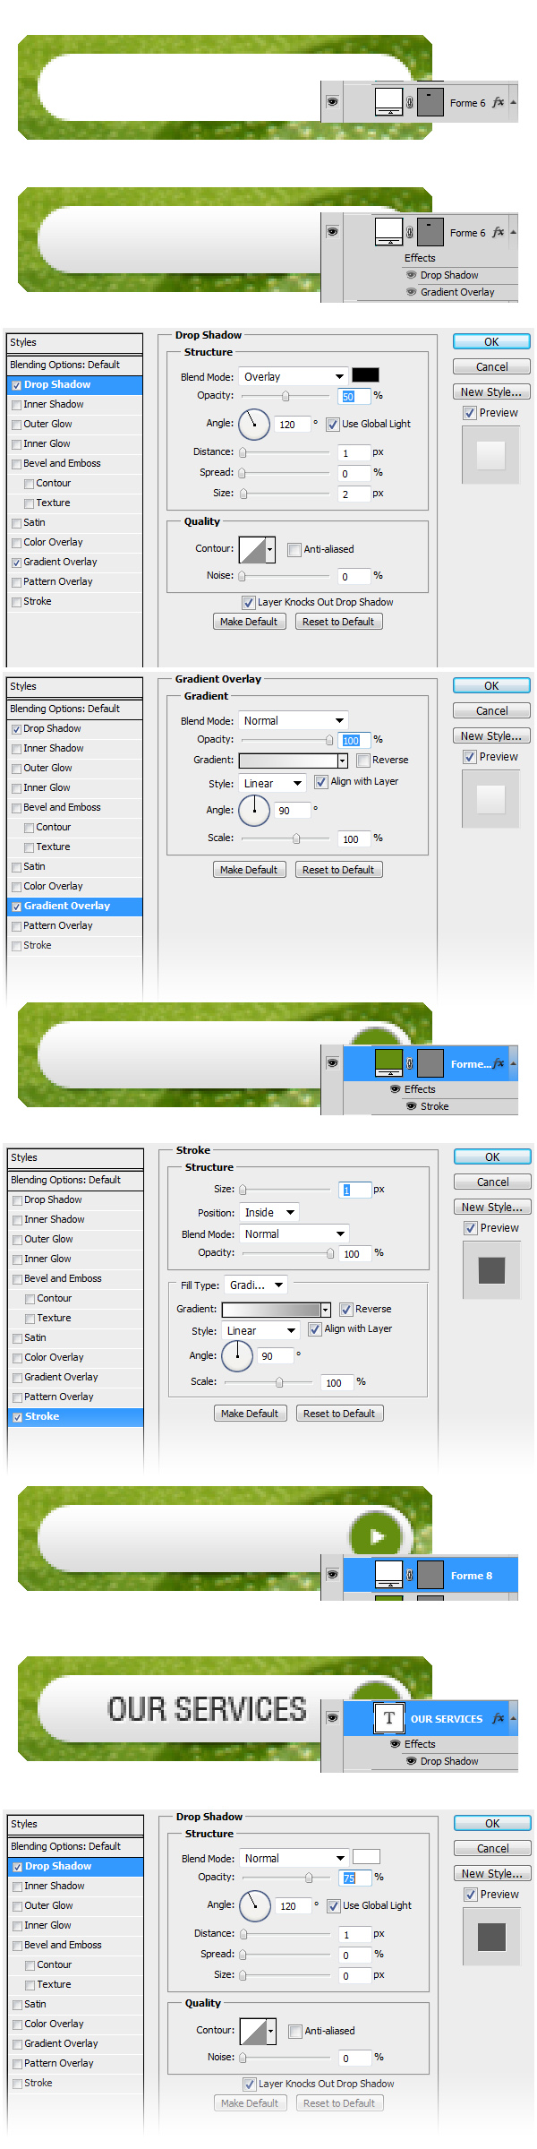
Task: Uncheck Layer Knocks Out Drop Shadow in Overlay-blend dialog
Action: (249, 603)
